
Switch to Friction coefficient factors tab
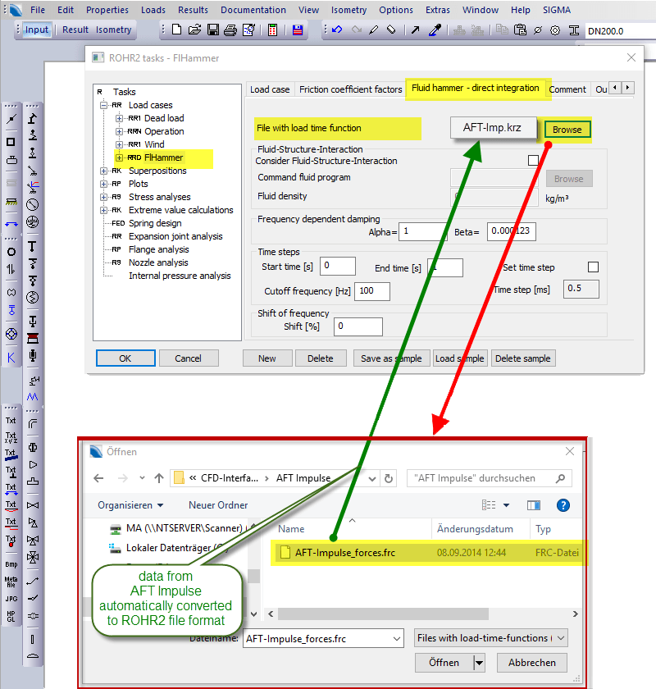pos(350,89)
